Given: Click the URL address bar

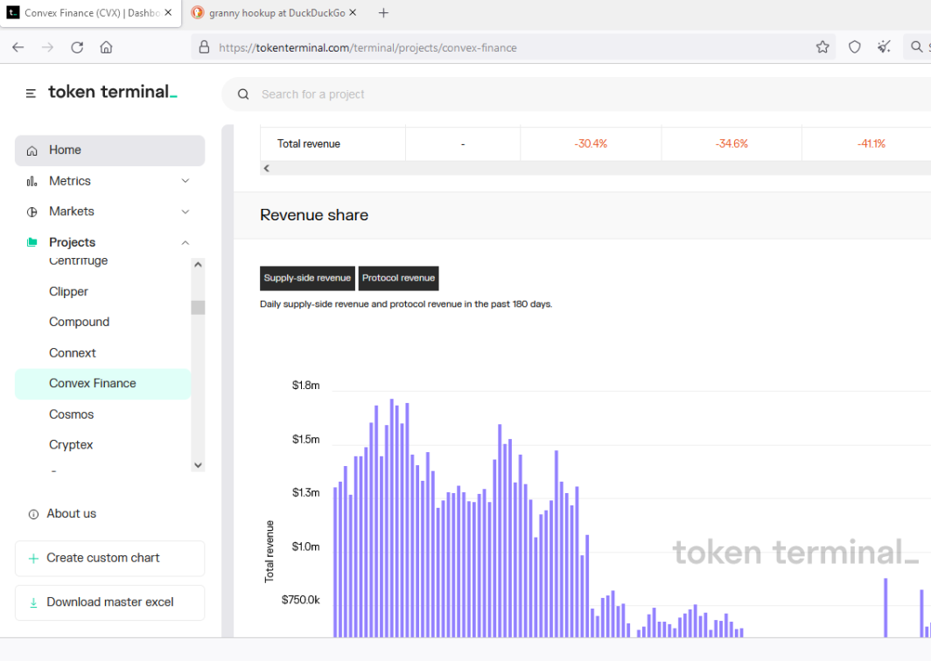Looking at the screenshot, I should pos(513,47).
